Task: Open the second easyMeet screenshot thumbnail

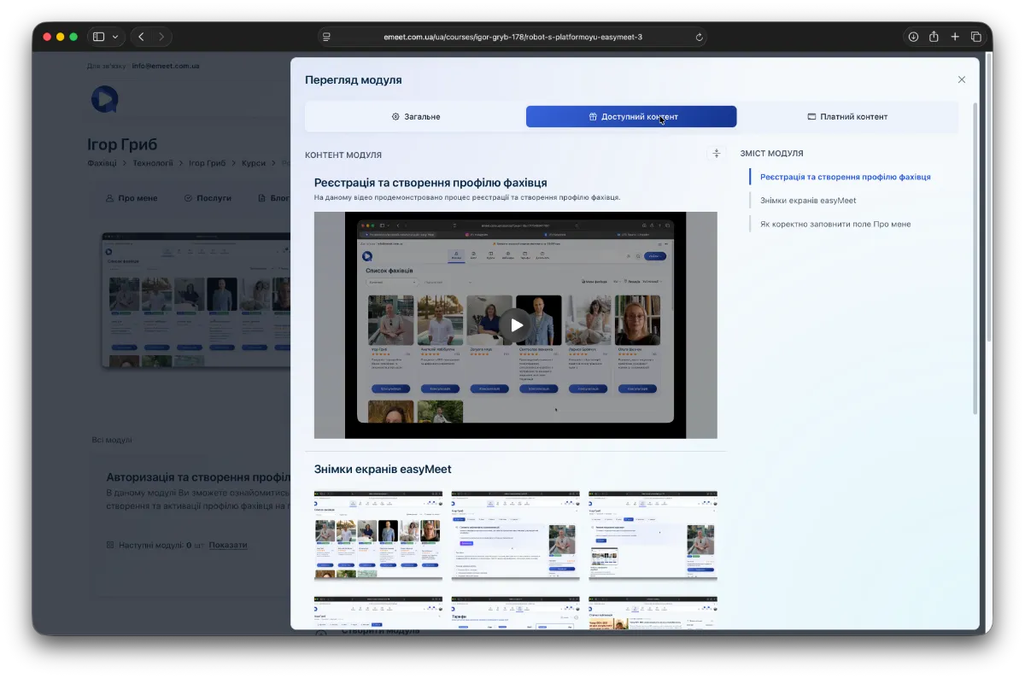Action: [x=515, y=535]
